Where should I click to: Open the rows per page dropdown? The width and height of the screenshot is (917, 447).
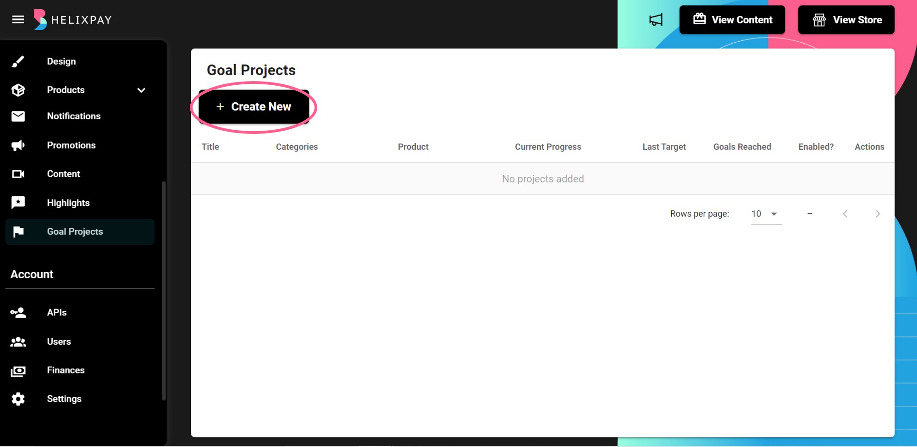pyautogui.click(x=766, y=214)
